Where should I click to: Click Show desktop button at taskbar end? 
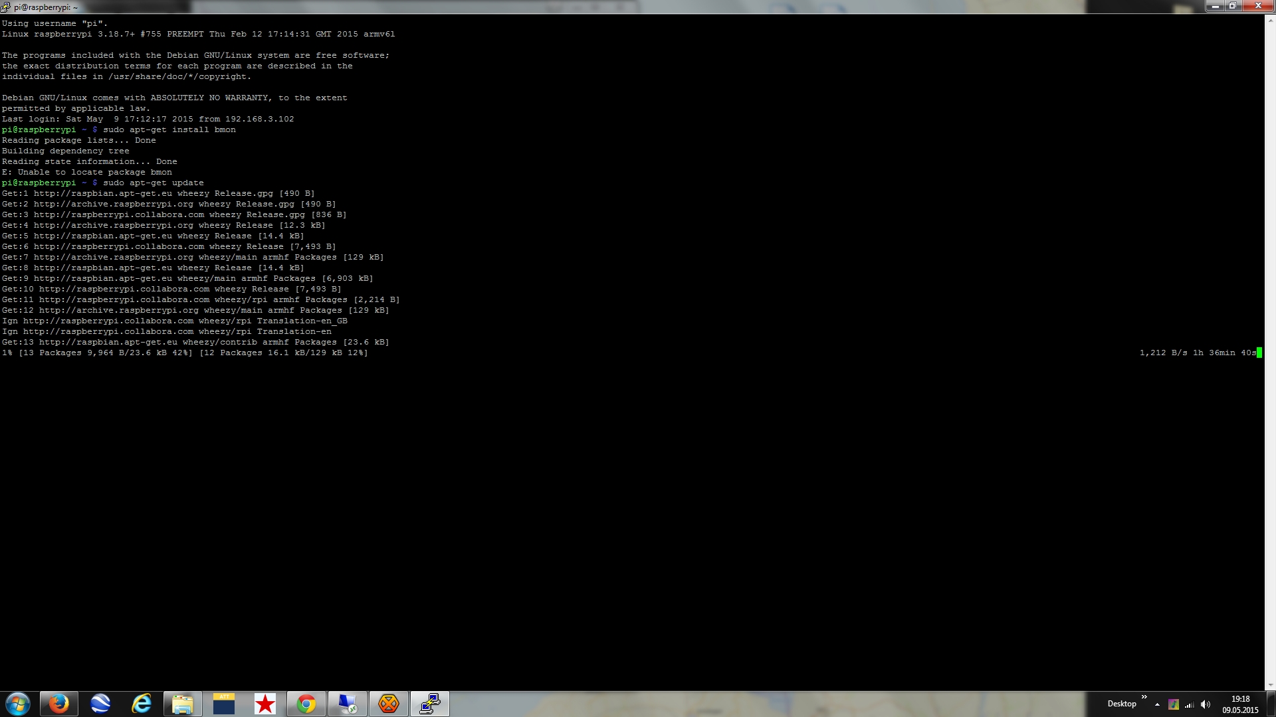(x=1271, y=704)
